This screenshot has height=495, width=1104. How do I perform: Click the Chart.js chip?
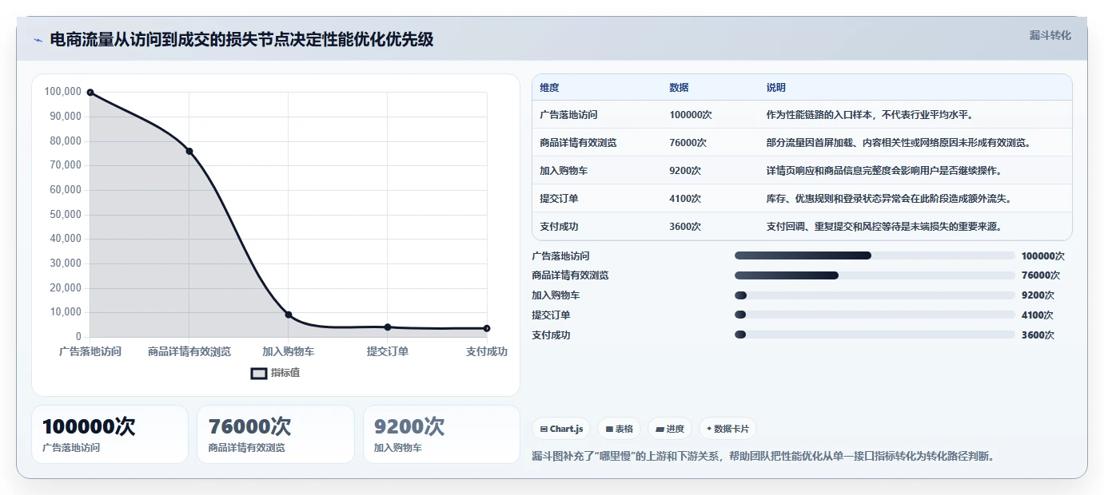click(x=561, y=429)
